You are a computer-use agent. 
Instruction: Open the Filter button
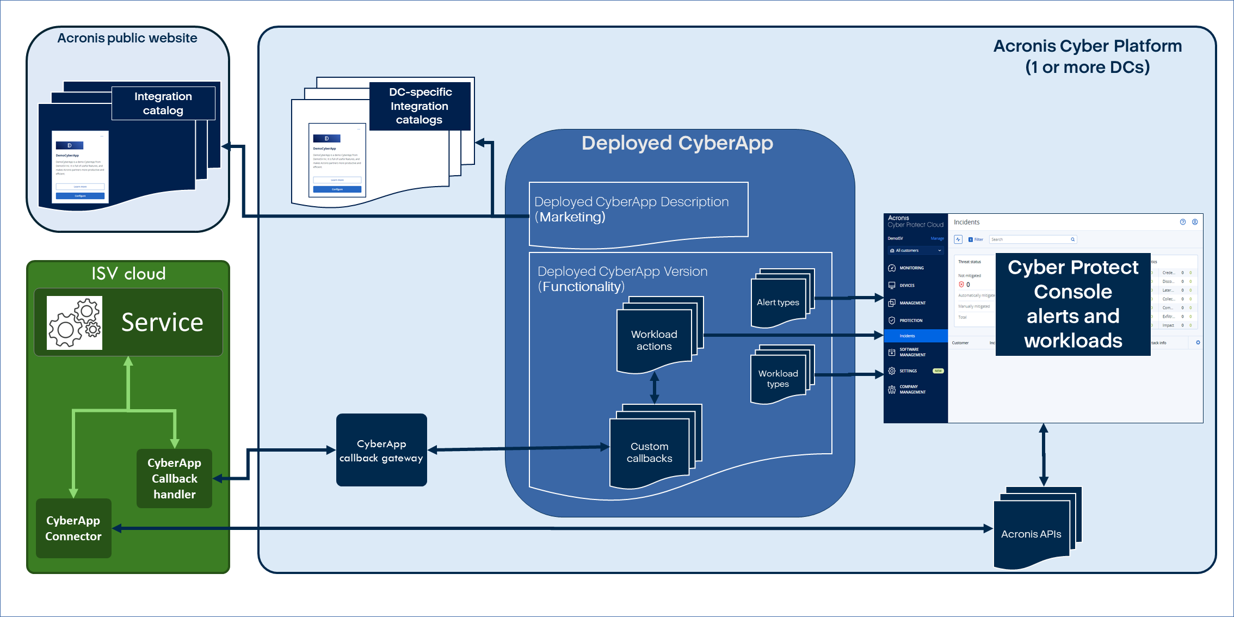coord(976,239)
